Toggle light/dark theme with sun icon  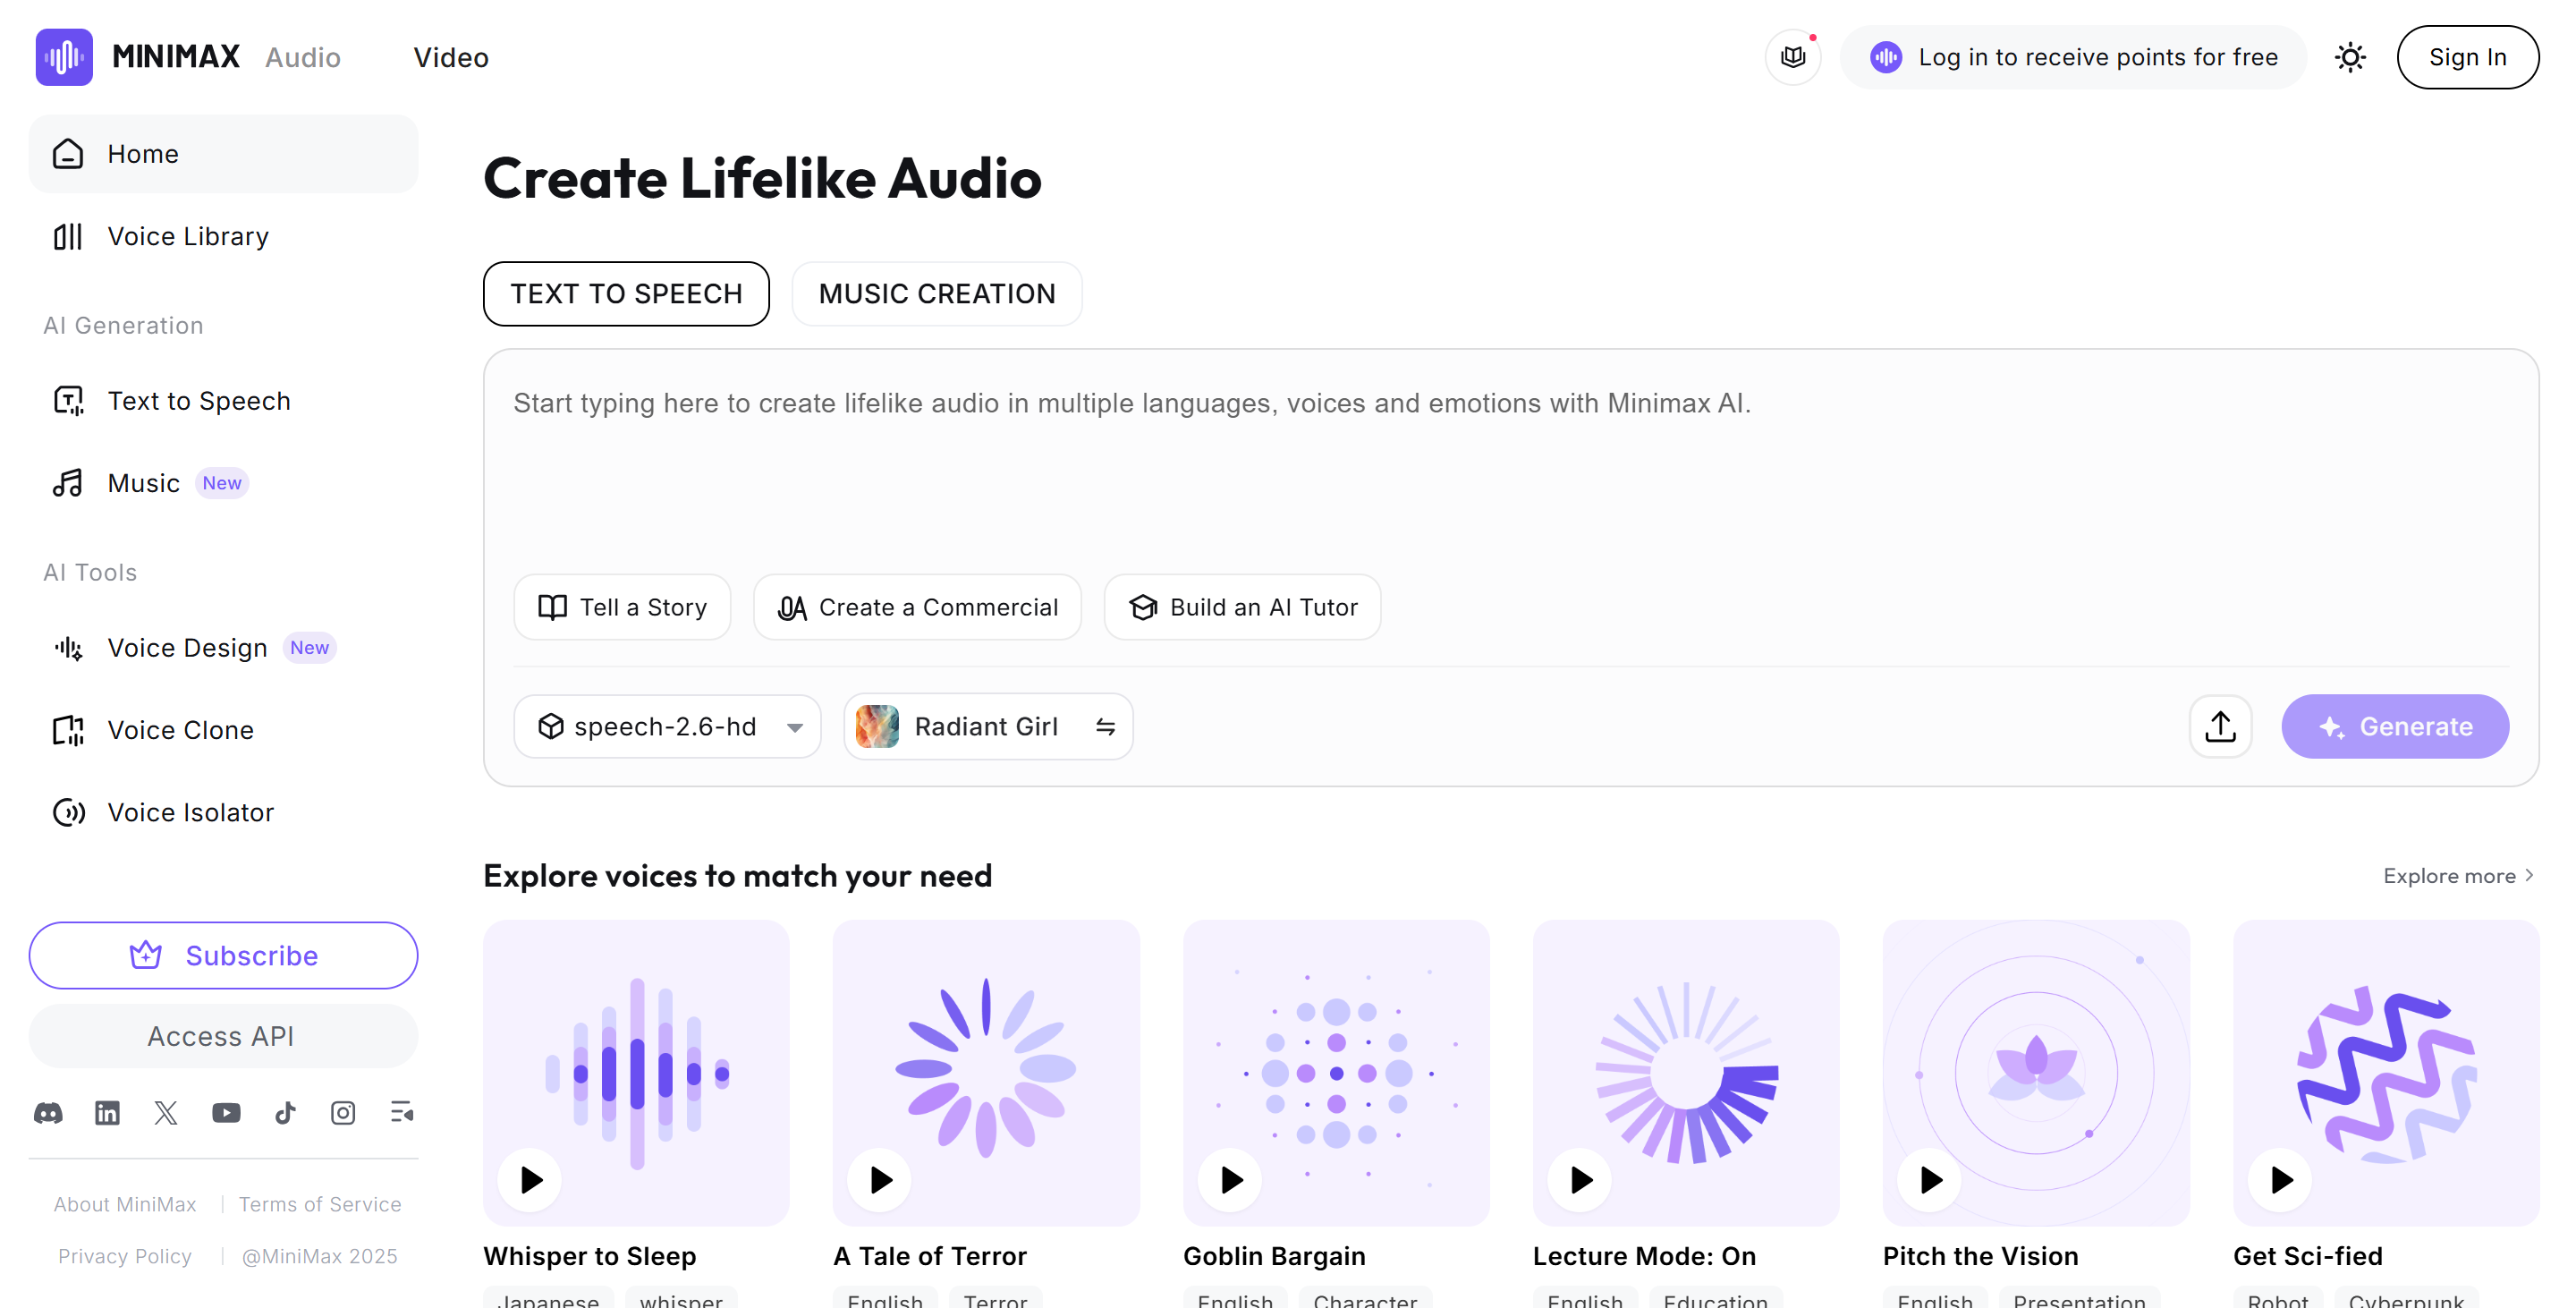coord(2350,57)
